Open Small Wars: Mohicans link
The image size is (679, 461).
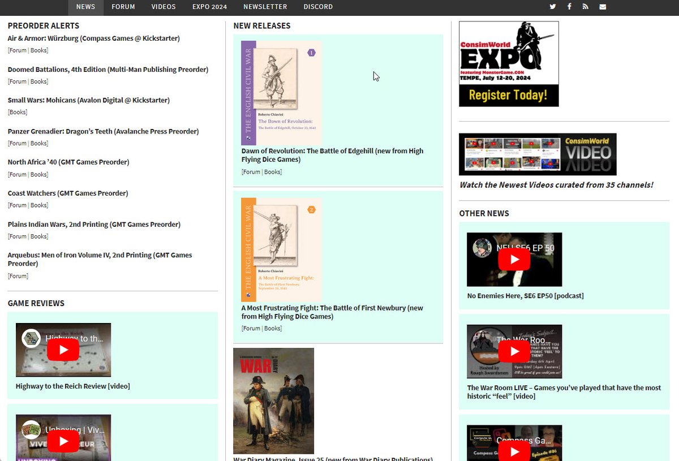click(89, 100)
